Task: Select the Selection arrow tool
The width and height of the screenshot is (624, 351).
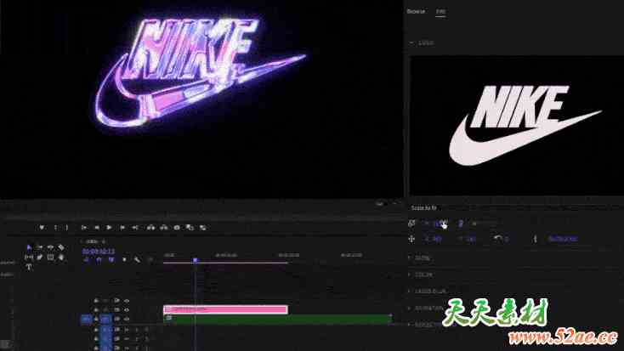Action: coord(29,247)
